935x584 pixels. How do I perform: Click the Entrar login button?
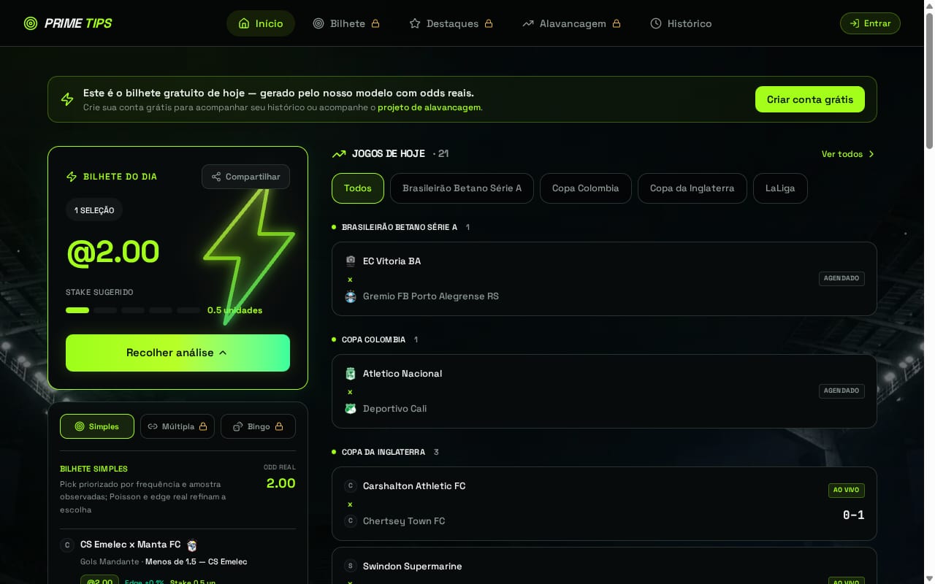[x=870, y=23]
